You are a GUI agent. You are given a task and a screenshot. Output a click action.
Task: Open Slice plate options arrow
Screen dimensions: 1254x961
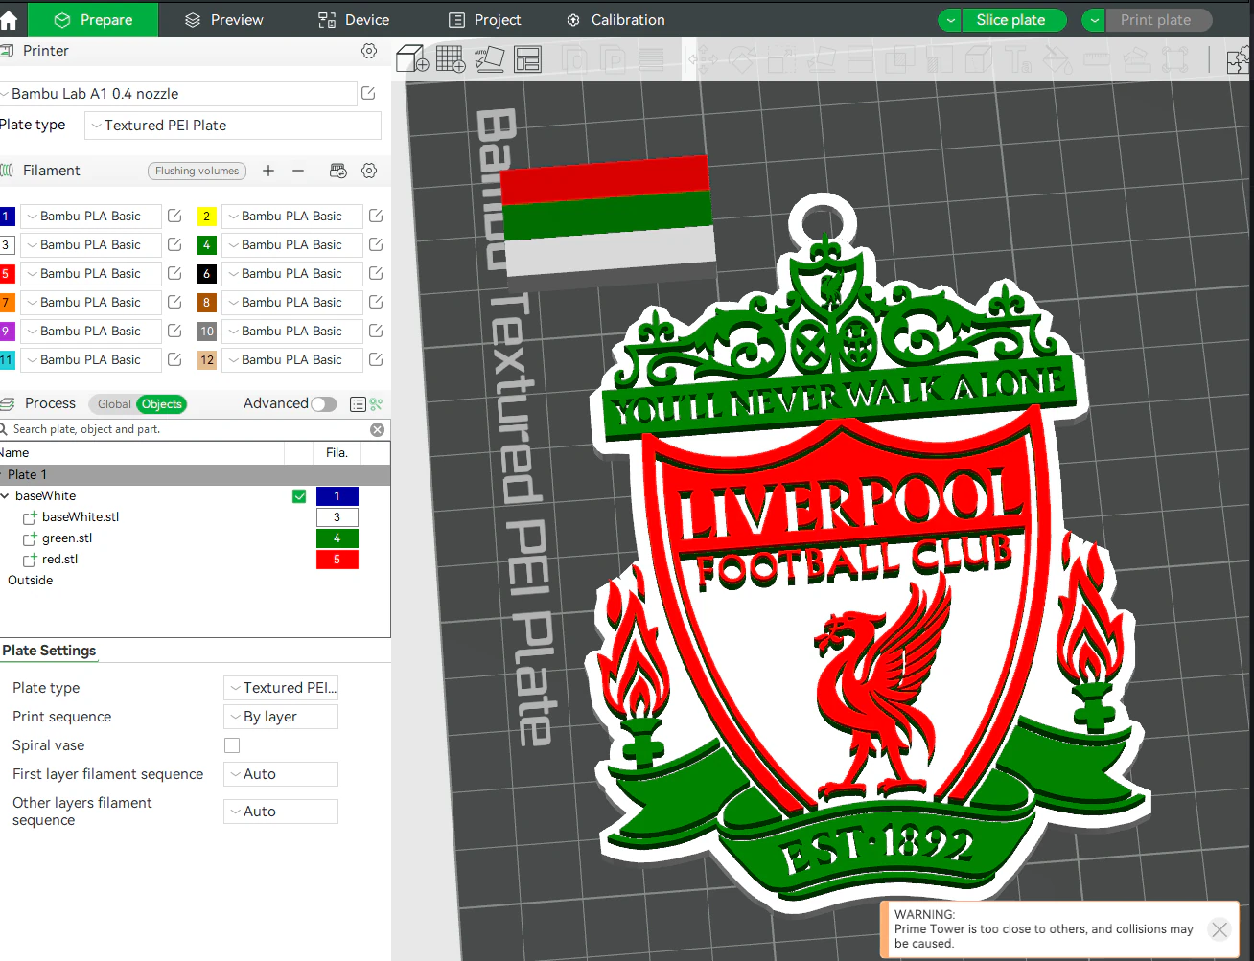click(x=950, y=20)
